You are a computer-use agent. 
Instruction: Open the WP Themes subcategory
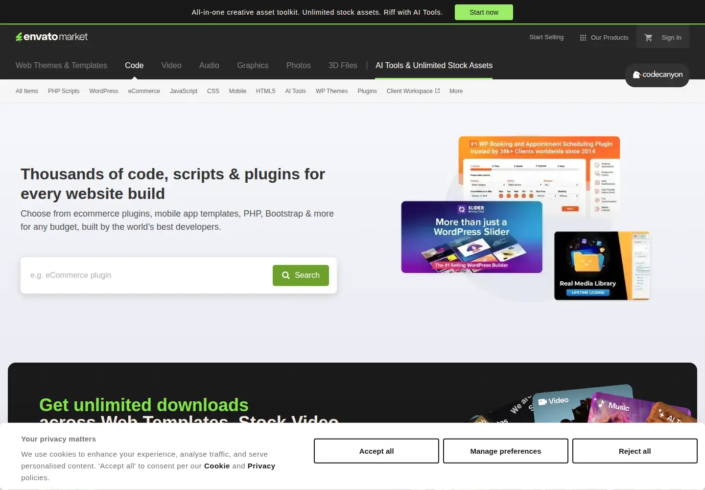[332, 91]
